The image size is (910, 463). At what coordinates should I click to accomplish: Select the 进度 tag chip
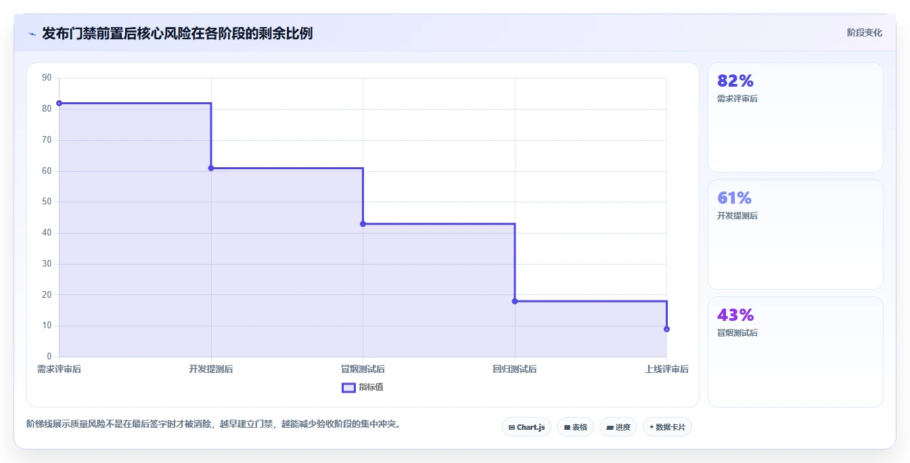(x=618, y=427)
